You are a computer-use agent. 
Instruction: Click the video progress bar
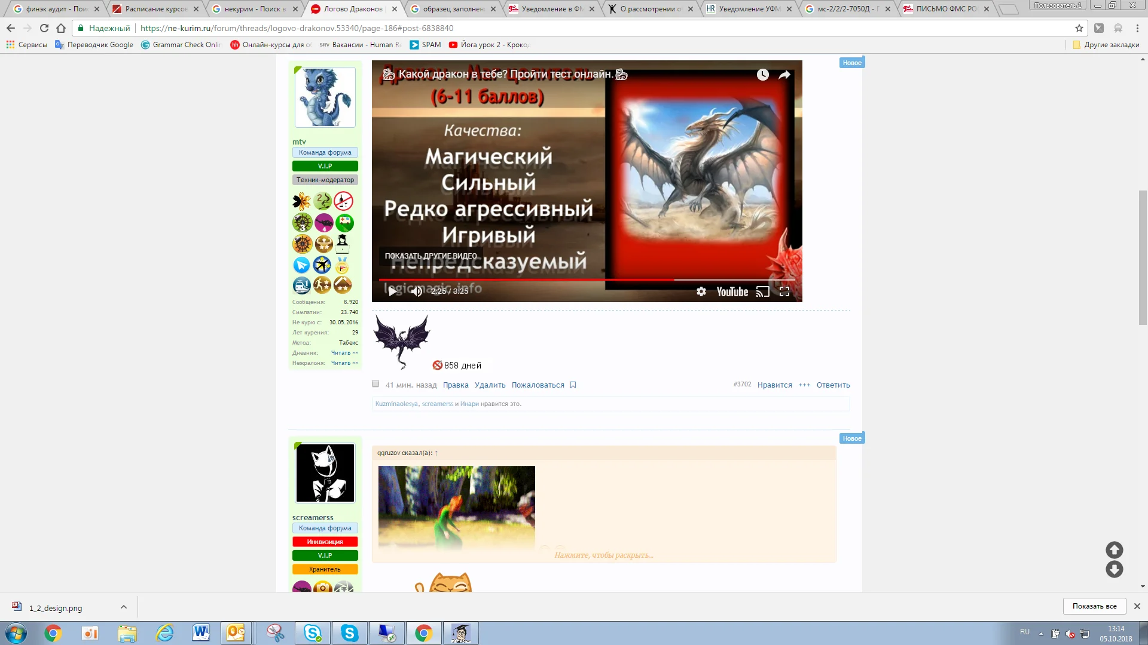pyautogui.click(x=586, y=279)
